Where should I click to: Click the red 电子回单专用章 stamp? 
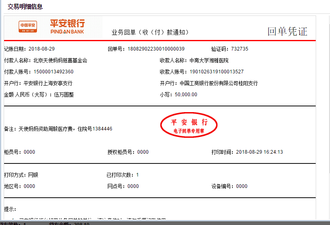point(189,125)
